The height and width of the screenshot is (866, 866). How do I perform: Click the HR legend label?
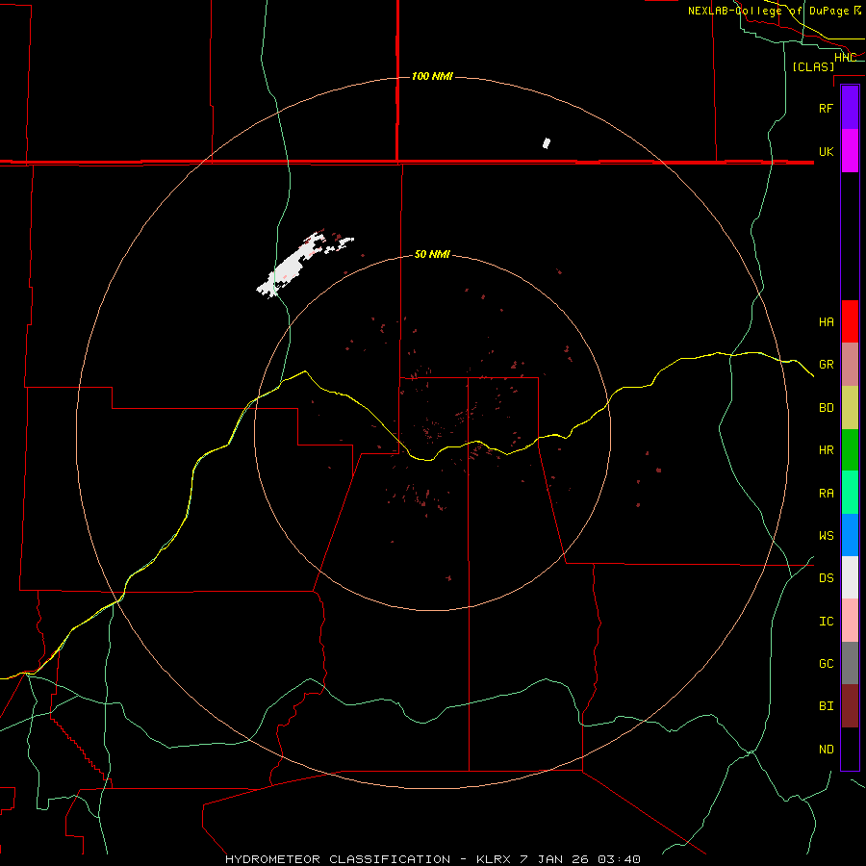(826, 450)
